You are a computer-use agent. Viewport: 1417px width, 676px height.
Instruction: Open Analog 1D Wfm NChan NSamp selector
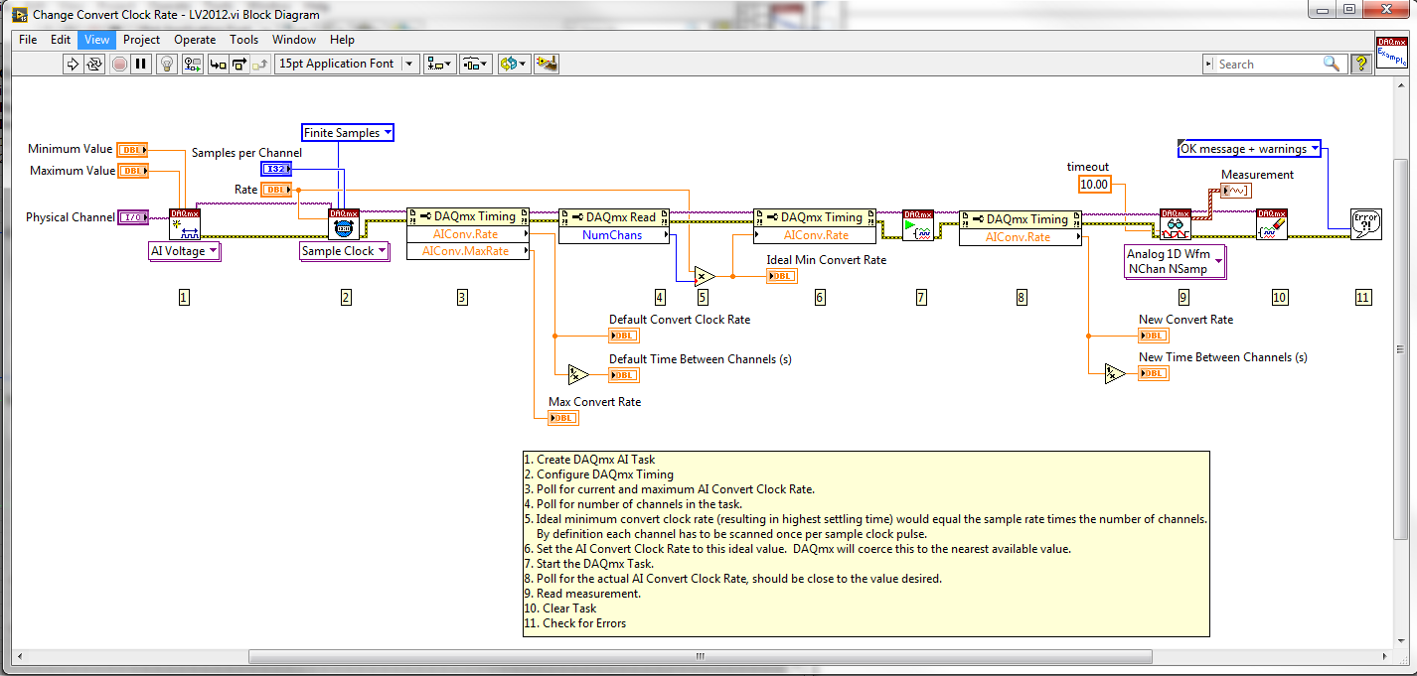pyautogui.click(x=1176, y=261)
